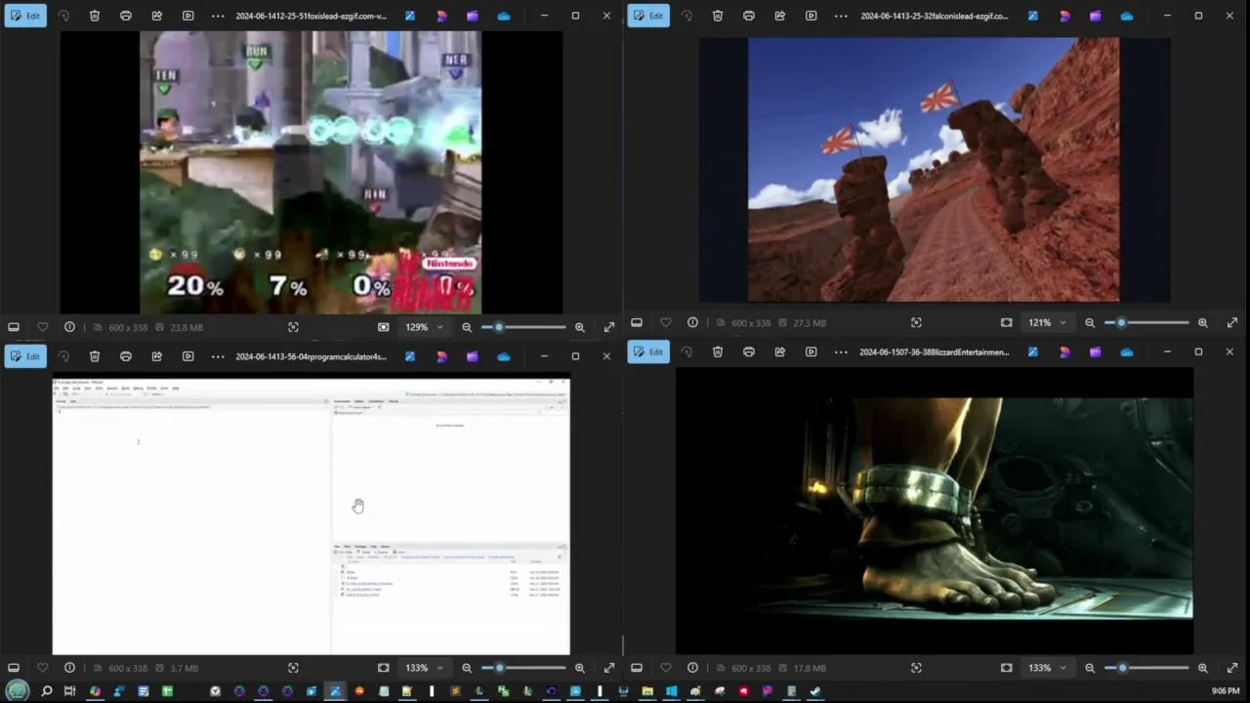Enter fullscreen in falconislead window

coord(1232,322)
